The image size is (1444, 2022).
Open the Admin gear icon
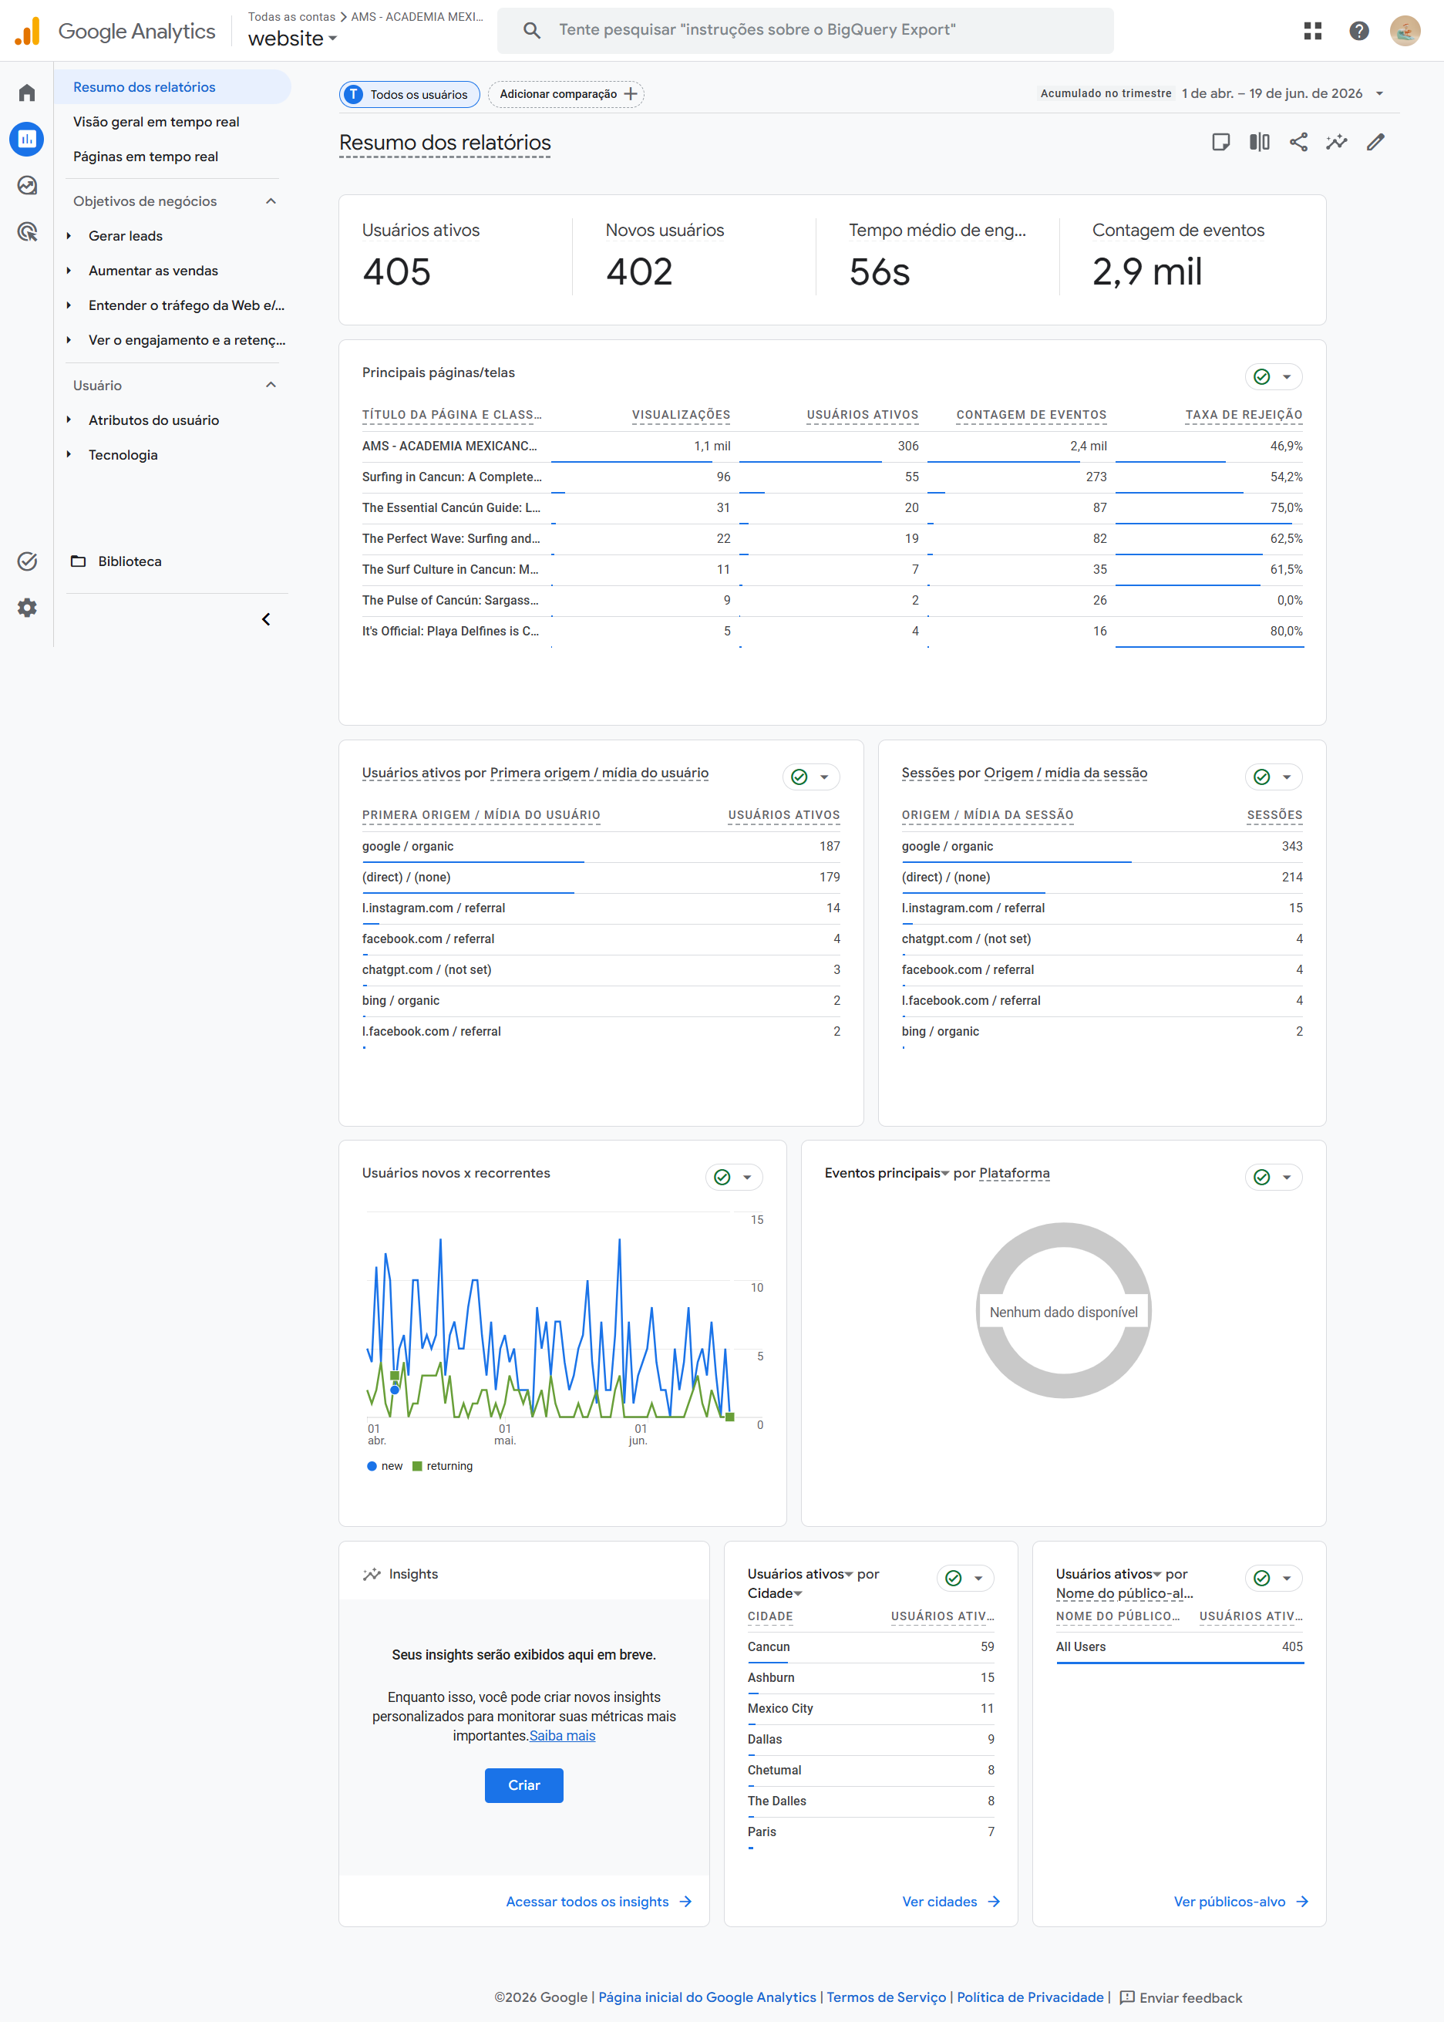click(28, 608)
